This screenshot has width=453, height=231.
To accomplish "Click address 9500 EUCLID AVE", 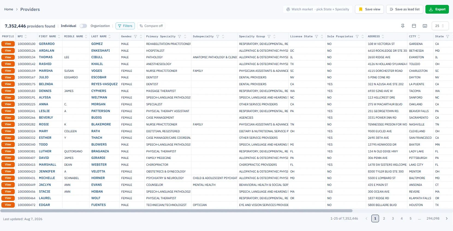I will [x=380, y=131].
